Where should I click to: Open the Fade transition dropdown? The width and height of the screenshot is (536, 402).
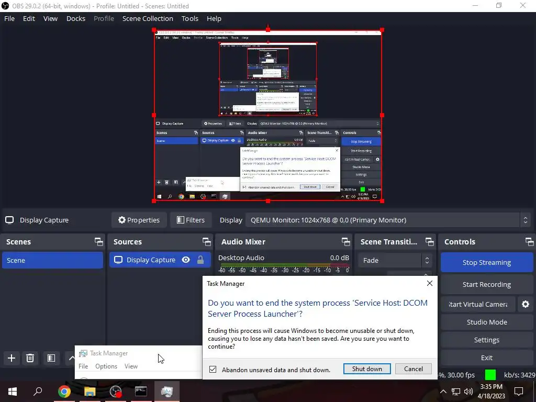tap(395, 261)
